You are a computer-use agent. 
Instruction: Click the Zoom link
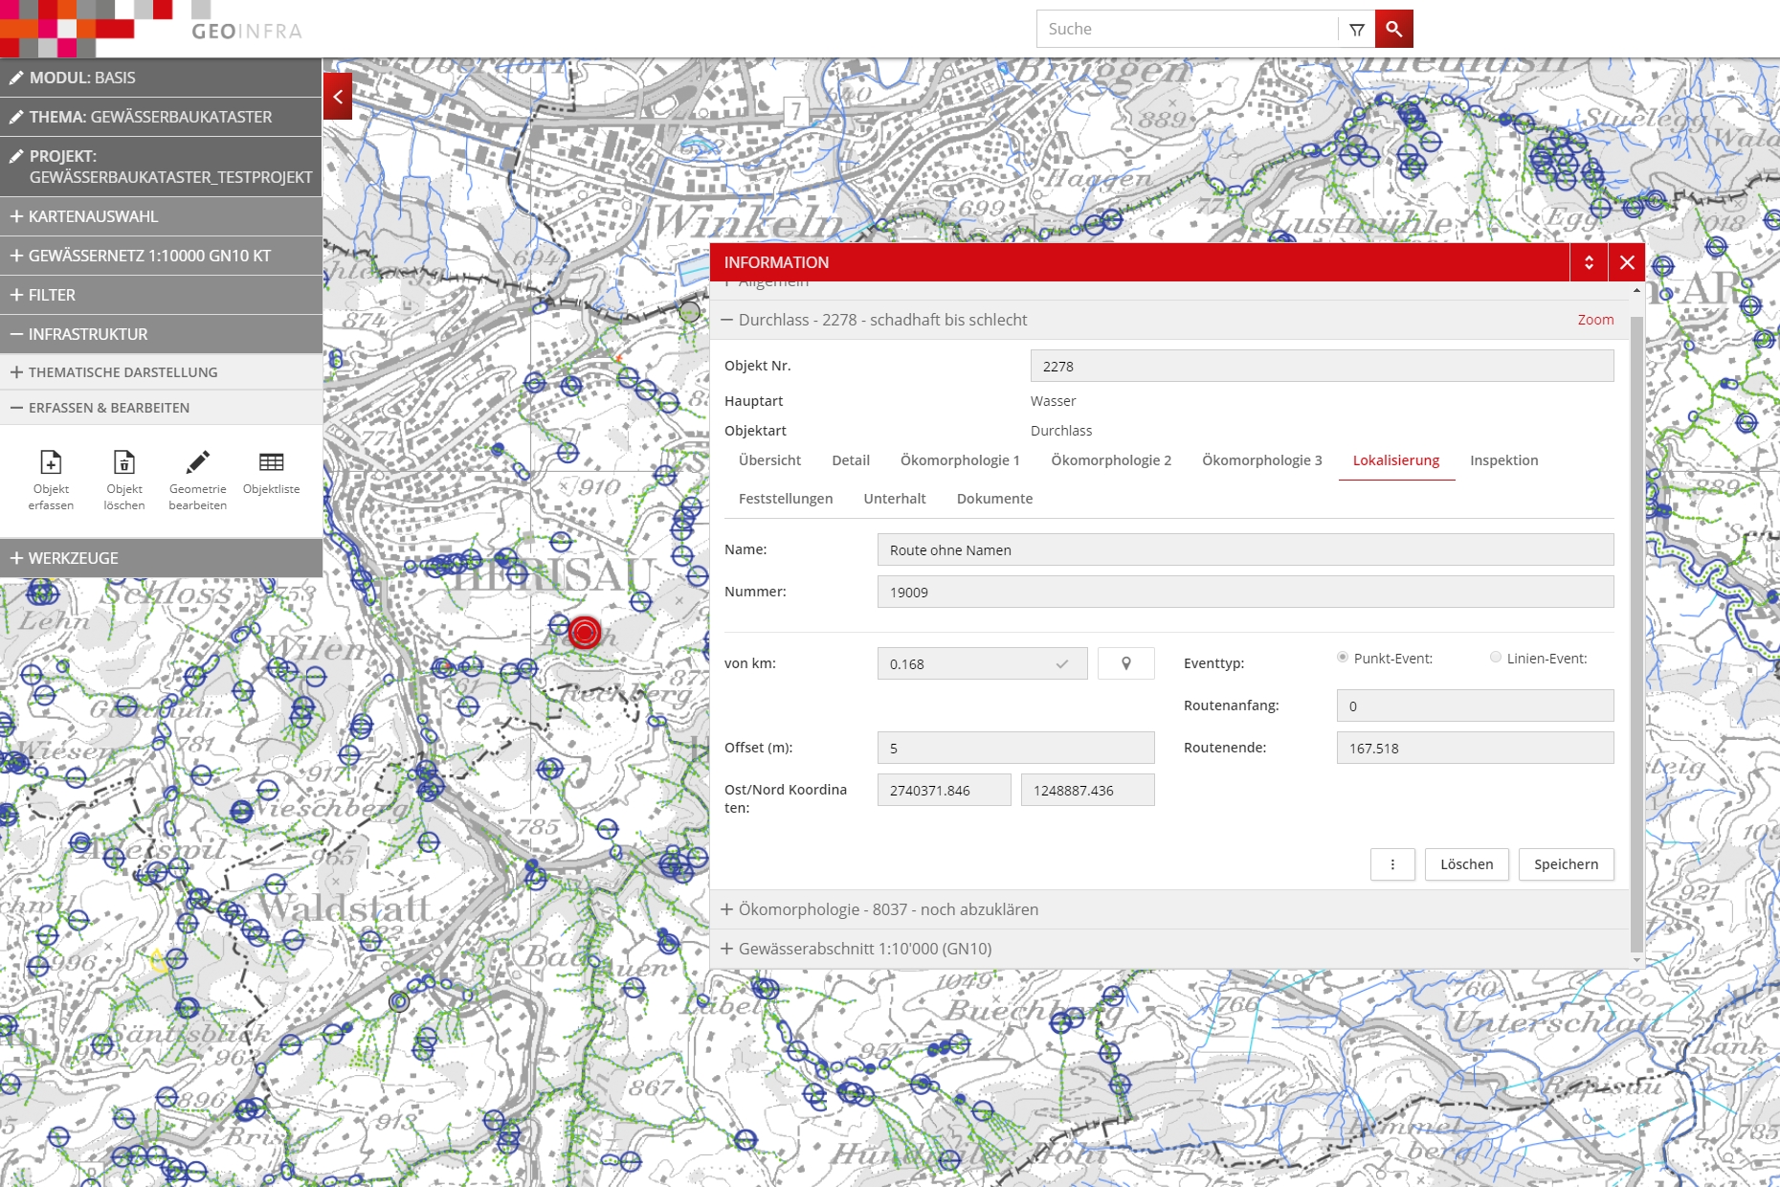pos(1595,320)
